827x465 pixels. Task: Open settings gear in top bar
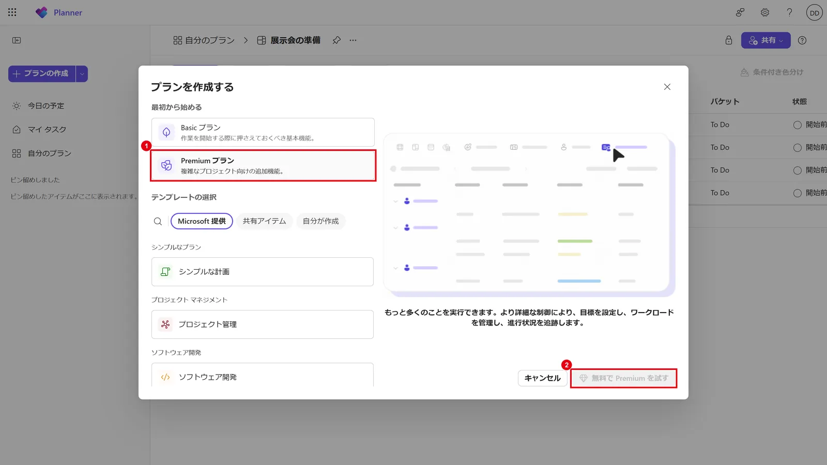pyautogui.click(x=765, y=12)
